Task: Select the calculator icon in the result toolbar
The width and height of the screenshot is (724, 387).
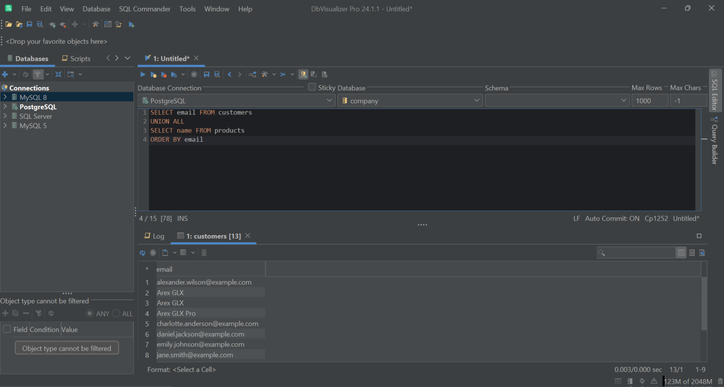Action: pyautogui.click(x=204, y=252)
